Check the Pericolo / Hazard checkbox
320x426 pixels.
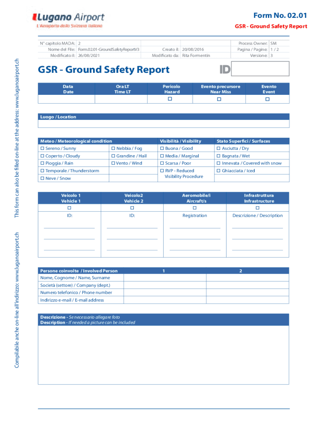pyautogui.click(x=170, y=99)
